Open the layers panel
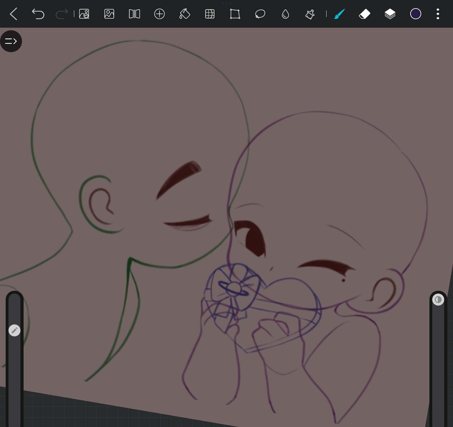 coord(390,14)
